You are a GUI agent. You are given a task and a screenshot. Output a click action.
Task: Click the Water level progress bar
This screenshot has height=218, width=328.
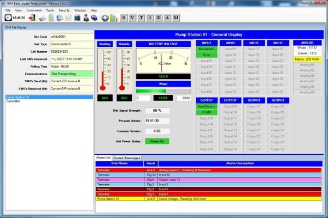click(x=163, y=91)
